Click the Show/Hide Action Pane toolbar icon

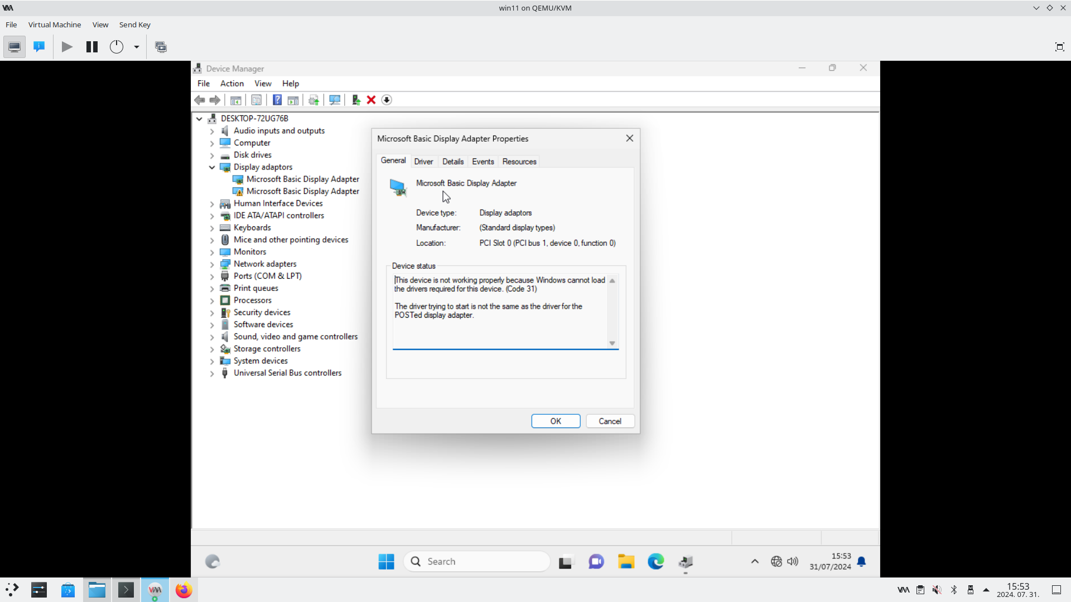tap(293, 100)
